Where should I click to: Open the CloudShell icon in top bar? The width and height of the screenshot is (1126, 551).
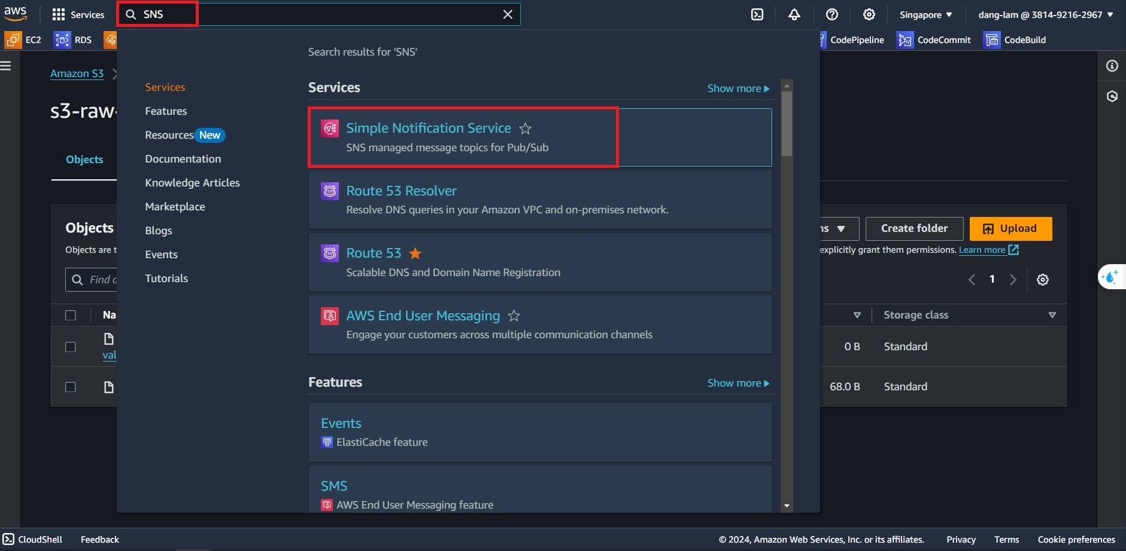coord(757,14)
